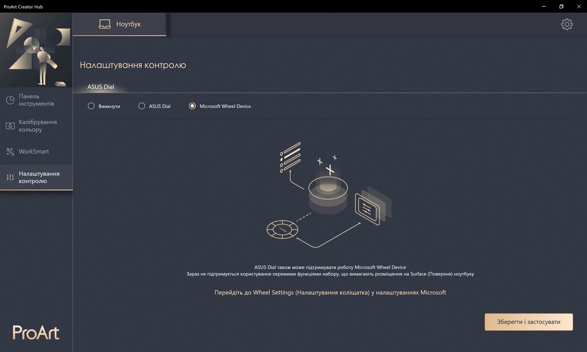Follow the Перейдіть до Wheel Settings link
This screenshot has width=587, height=352.
click(330, 292)
